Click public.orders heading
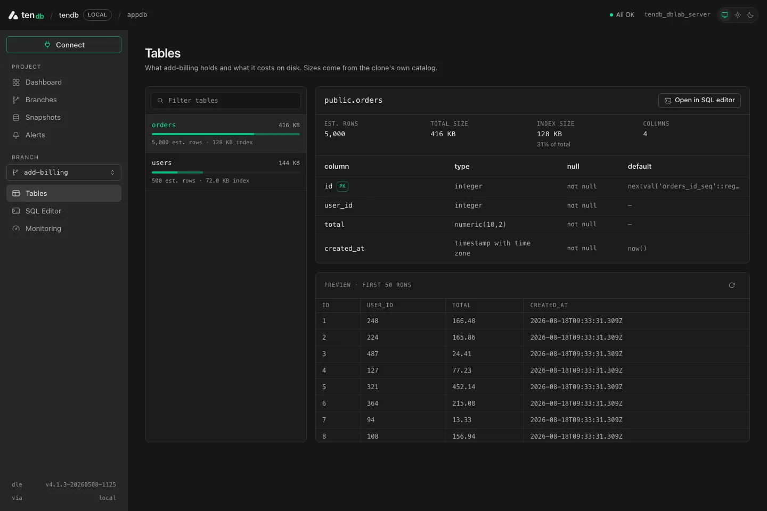767x511 pixels. coord(354,100)
